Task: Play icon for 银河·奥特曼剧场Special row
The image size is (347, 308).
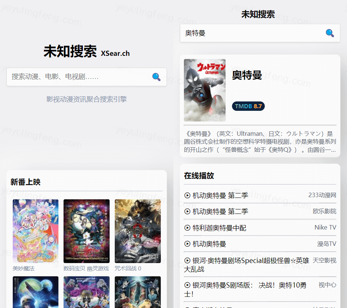Action: click(187, 261)
